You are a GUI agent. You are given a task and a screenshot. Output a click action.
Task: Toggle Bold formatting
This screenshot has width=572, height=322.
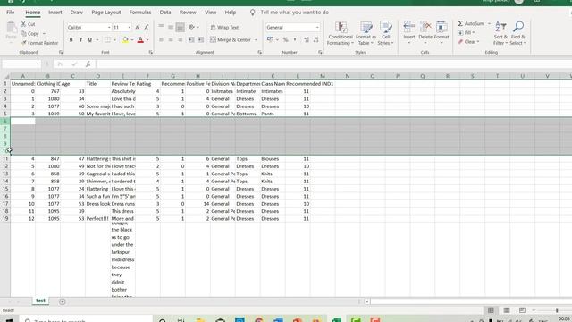(71, 39)
